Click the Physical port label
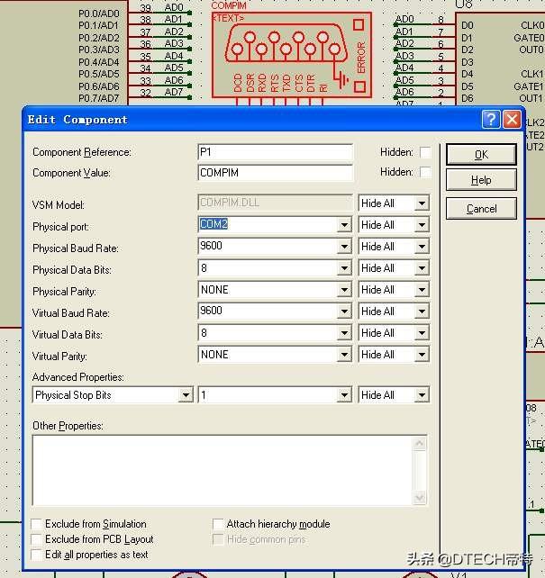 (61, 227)
